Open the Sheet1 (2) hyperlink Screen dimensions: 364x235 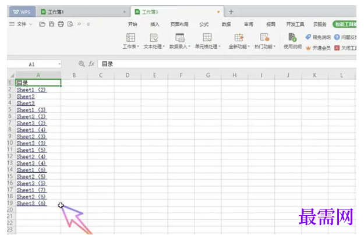(31, 90)
